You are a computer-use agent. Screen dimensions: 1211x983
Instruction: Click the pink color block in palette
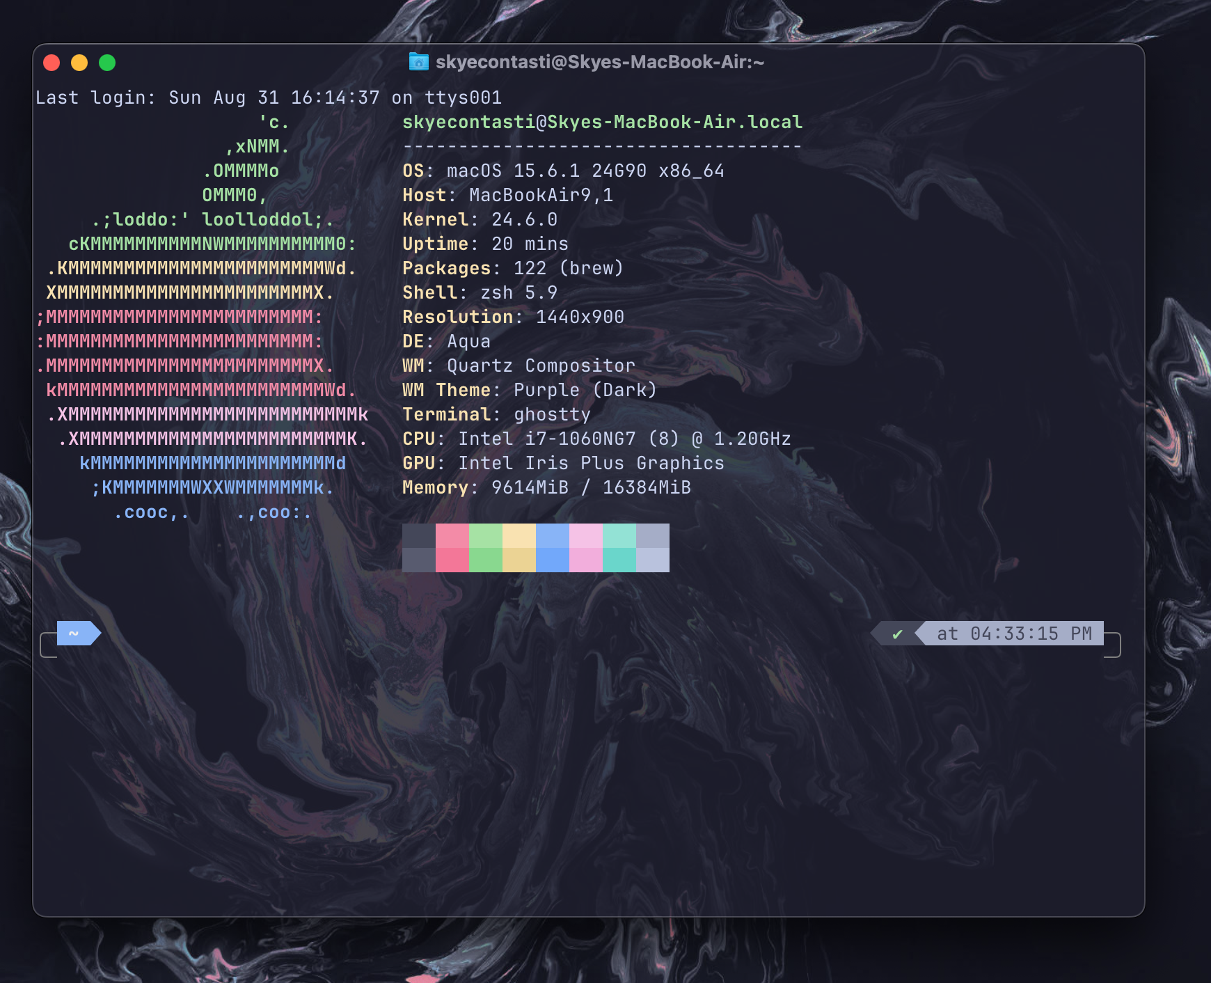click(x=452, y=548)
